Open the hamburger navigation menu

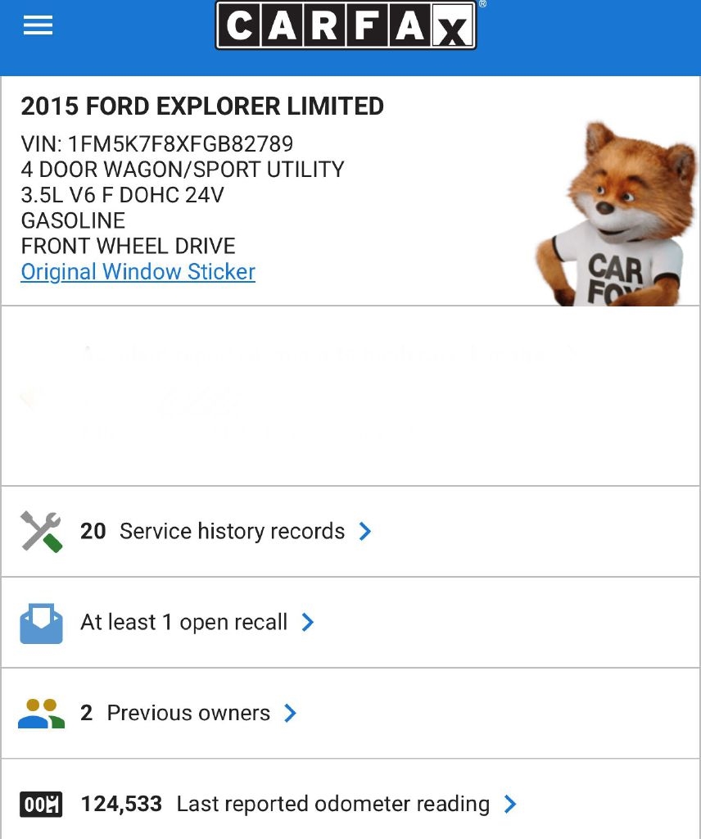pyautogui.click(x=38, y=25)
